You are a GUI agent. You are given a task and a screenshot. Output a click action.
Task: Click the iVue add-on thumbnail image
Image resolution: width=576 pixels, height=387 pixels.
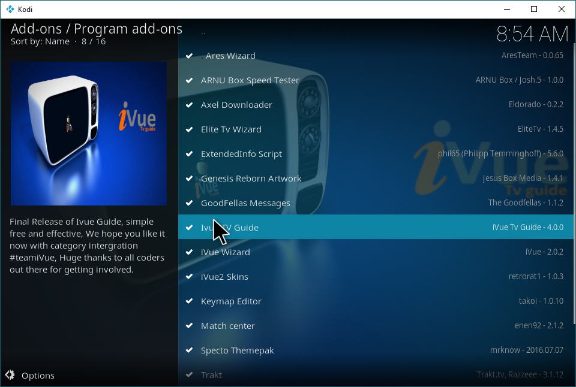pyautogui.click(x=89, y=134)
